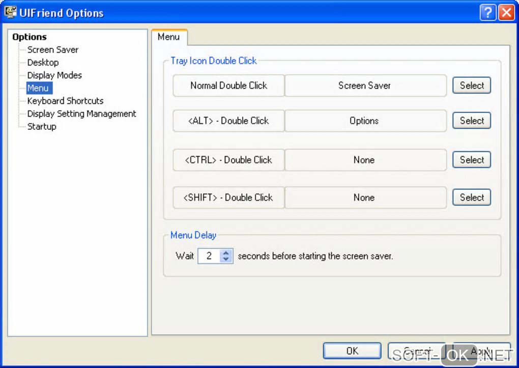Close the UIFriend Options window
This screenshot has width=519, height=368.
tap(506, 13)
